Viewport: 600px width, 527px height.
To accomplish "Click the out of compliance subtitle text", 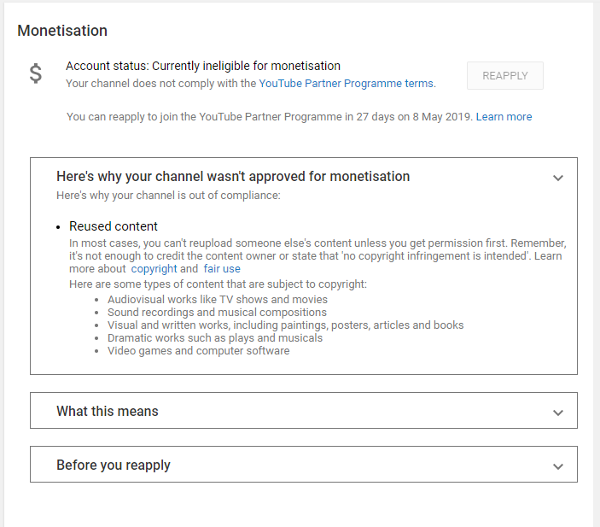I will tap(168, 196).
